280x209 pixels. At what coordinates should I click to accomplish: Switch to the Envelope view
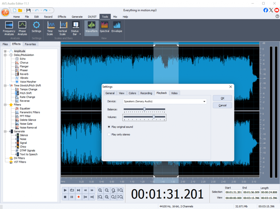click(x=117, y=27)
